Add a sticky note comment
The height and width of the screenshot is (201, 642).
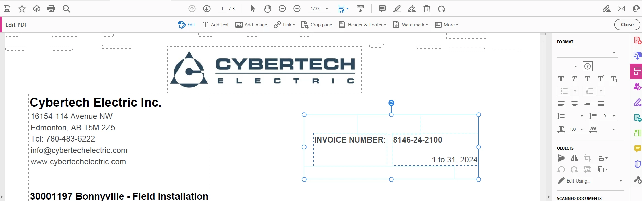pos(382,9)
